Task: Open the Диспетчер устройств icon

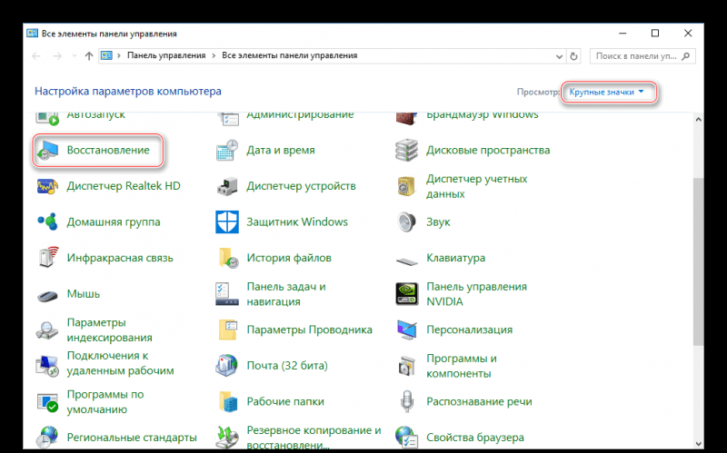Action: (227, 186)
